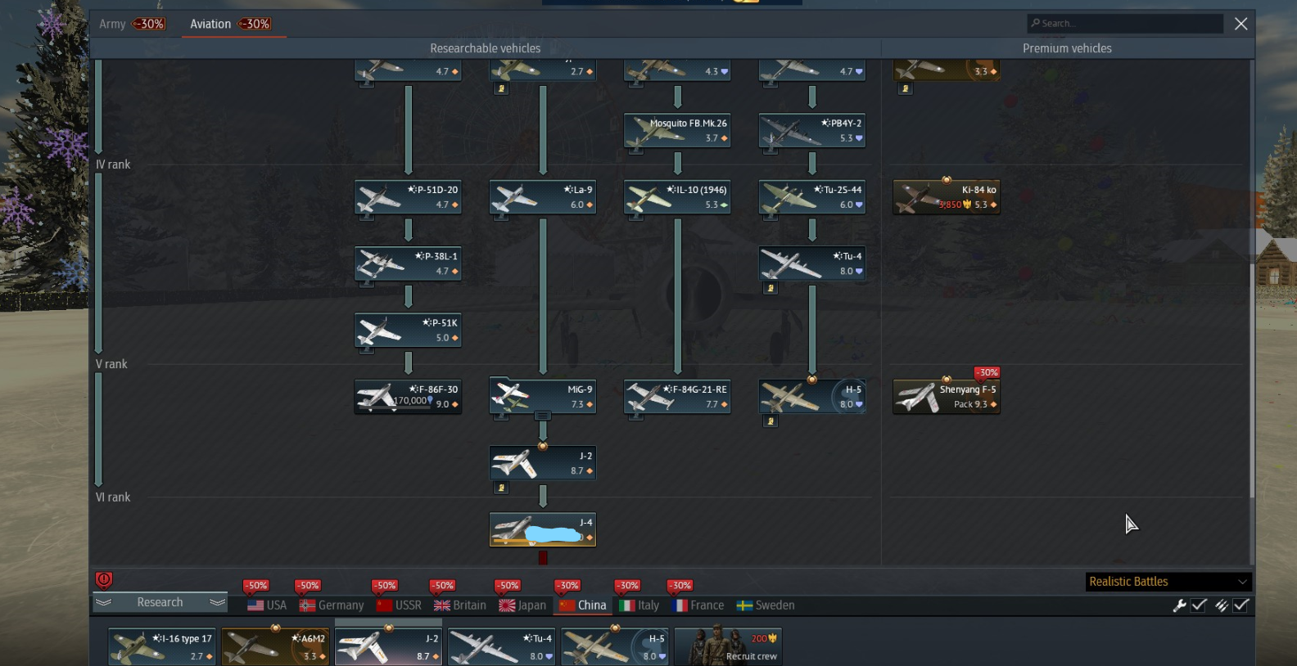Select the P-51D-20 aircraft
This screenshot has height=666, width=1297.
408,197
